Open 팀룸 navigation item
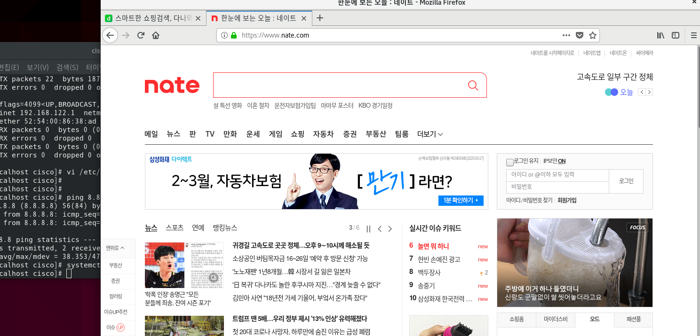 402,134
